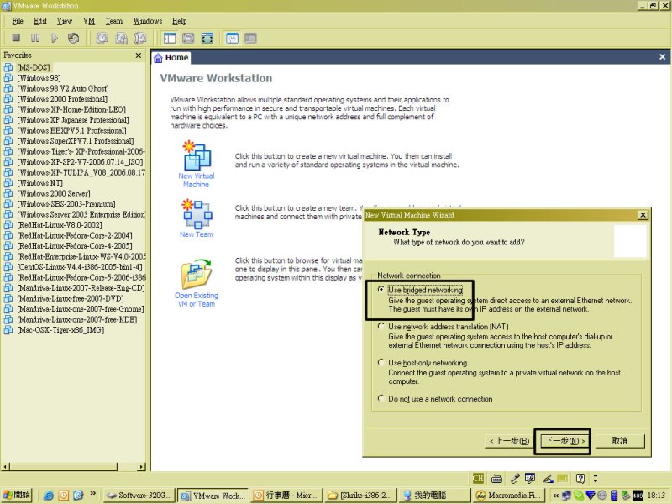
Task: Click the Reset virtual machine toolbar icon
Action: pyautogui.click(x=73, y=38)
